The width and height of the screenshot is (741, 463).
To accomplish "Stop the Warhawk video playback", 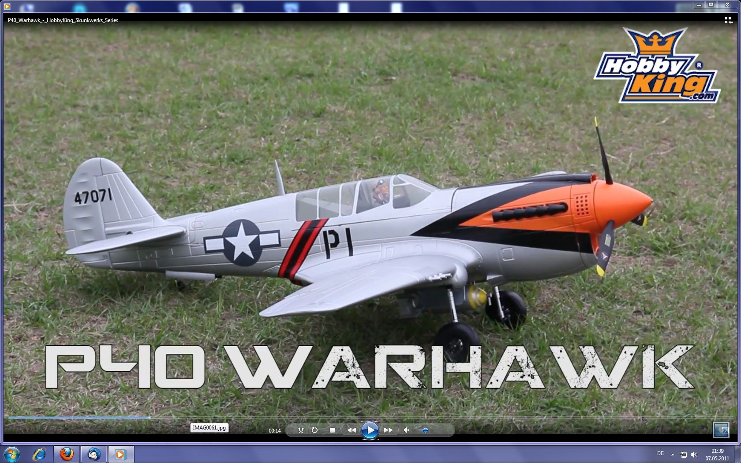I will click(333, 430).
